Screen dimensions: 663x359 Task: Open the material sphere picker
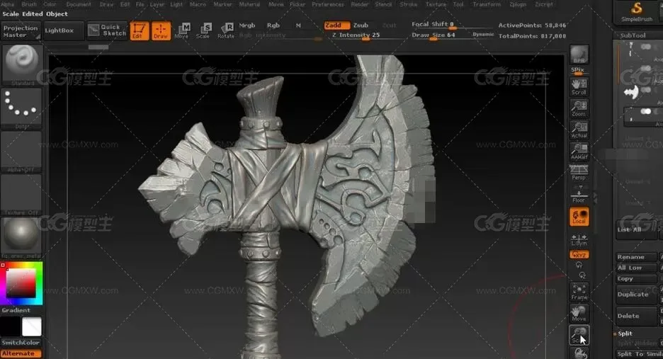point(21,238)
